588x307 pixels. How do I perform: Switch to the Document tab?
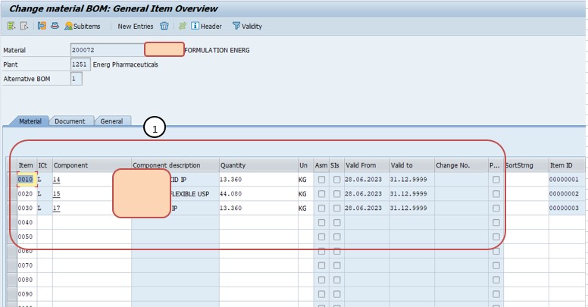pyautogui.click(x=70, y=121)
